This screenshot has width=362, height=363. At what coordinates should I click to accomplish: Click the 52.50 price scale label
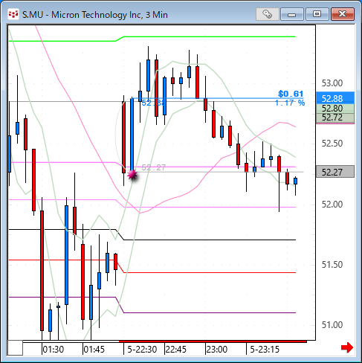coord(332,144)
